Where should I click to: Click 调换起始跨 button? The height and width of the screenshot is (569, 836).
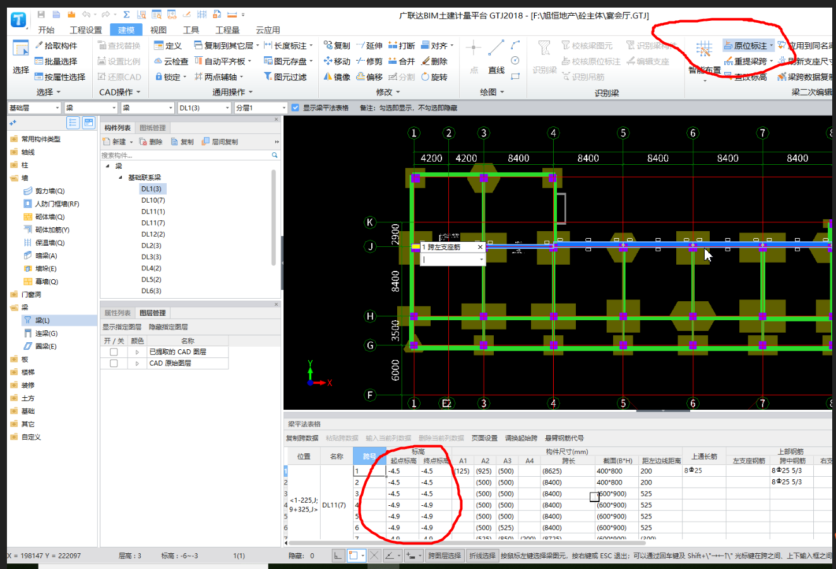(x=521, y=438)
